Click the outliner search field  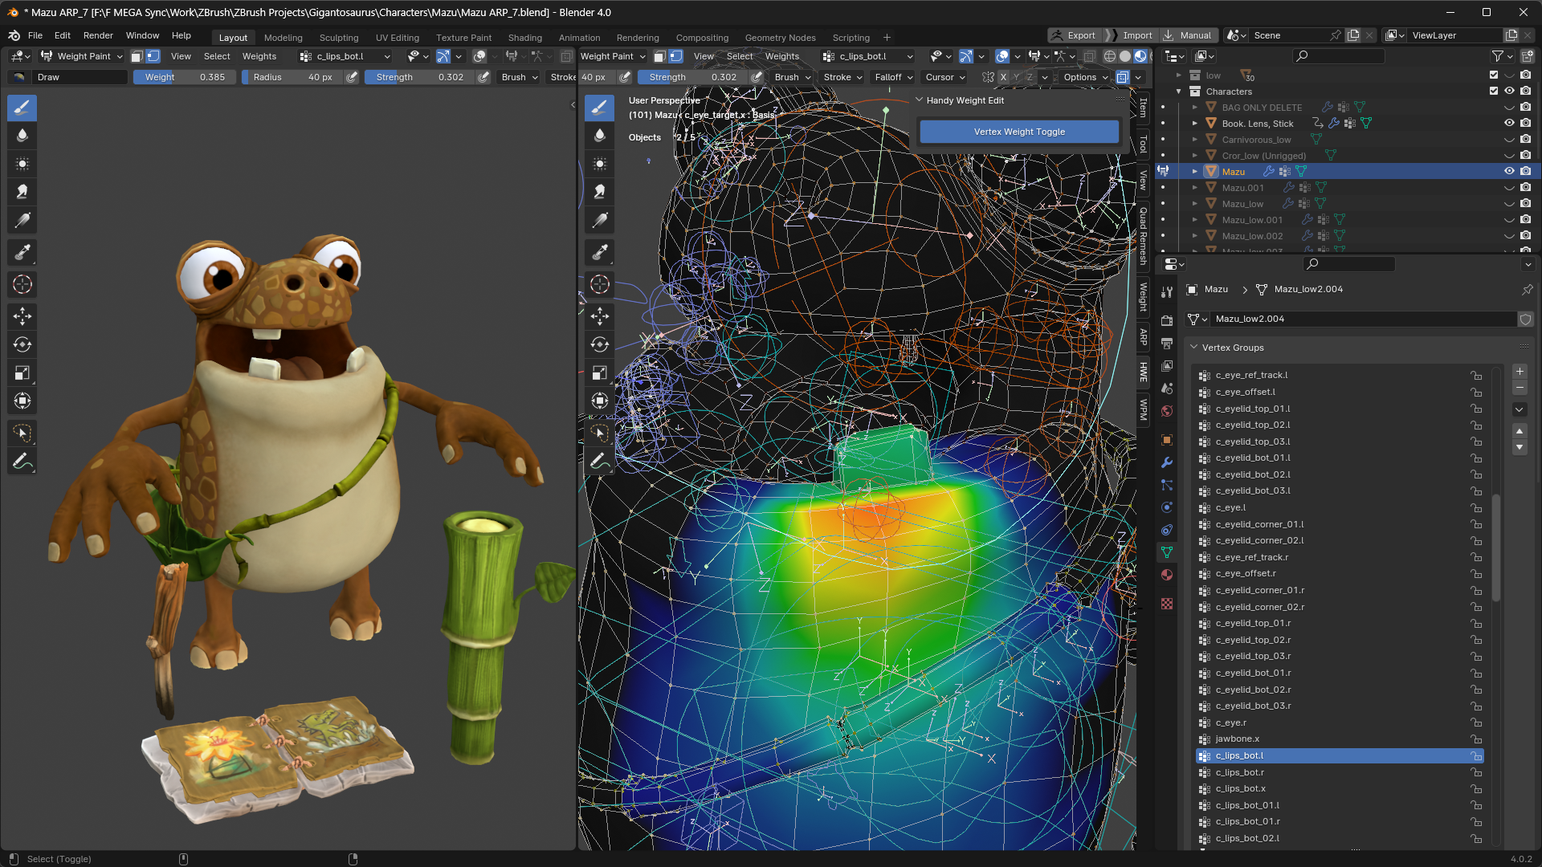[x=1338, y=56]
